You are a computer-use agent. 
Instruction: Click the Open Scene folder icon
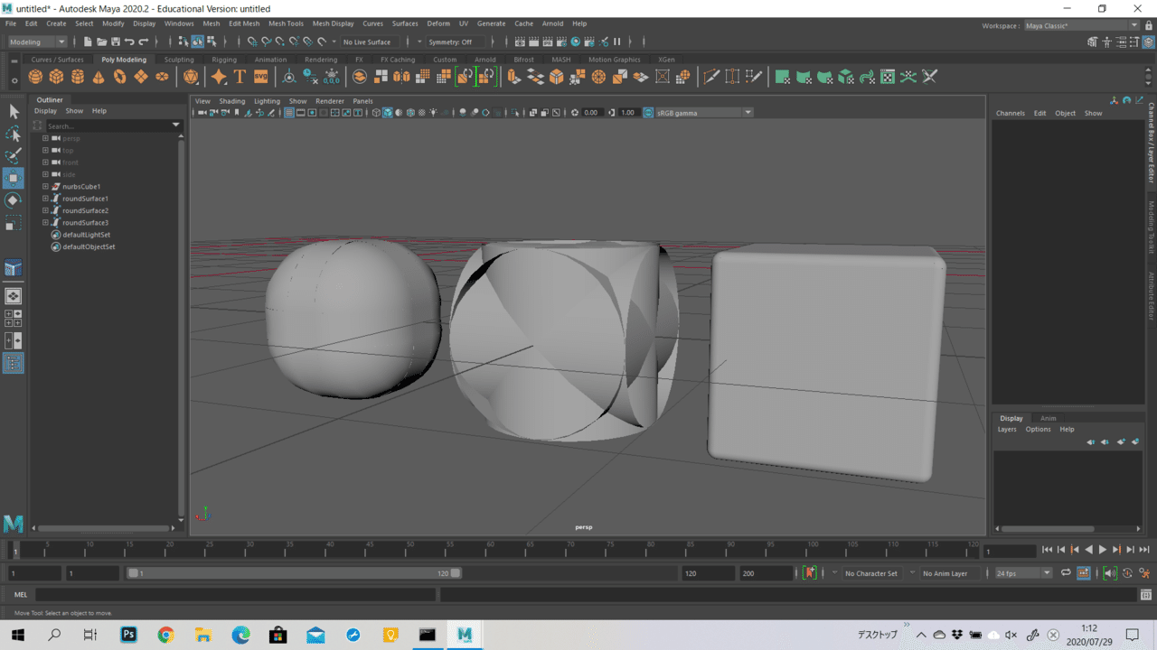[x=101, y=42]
